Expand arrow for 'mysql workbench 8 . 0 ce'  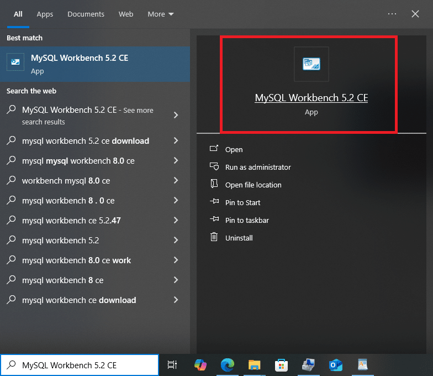pos(176,200)
